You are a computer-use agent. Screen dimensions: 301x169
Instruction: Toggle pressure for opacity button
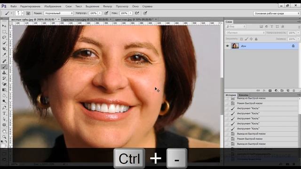[x=106, y=13]
